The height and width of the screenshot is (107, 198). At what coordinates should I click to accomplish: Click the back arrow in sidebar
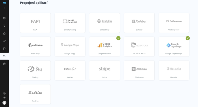pyautogui.click(x=4, y=8)
